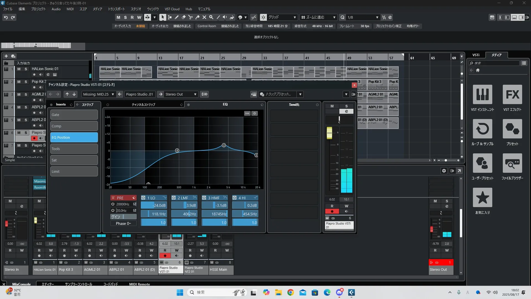Open Loops & Samples browser
Viewport: 531px width, 299px height.
pyautogui.click(x=482, y=129)
